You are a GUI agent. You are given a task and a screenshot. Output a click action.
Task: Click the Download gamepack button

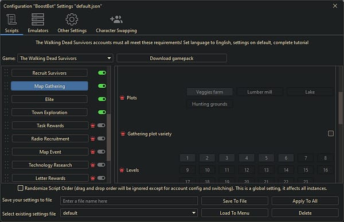click(x=171, y=58)
